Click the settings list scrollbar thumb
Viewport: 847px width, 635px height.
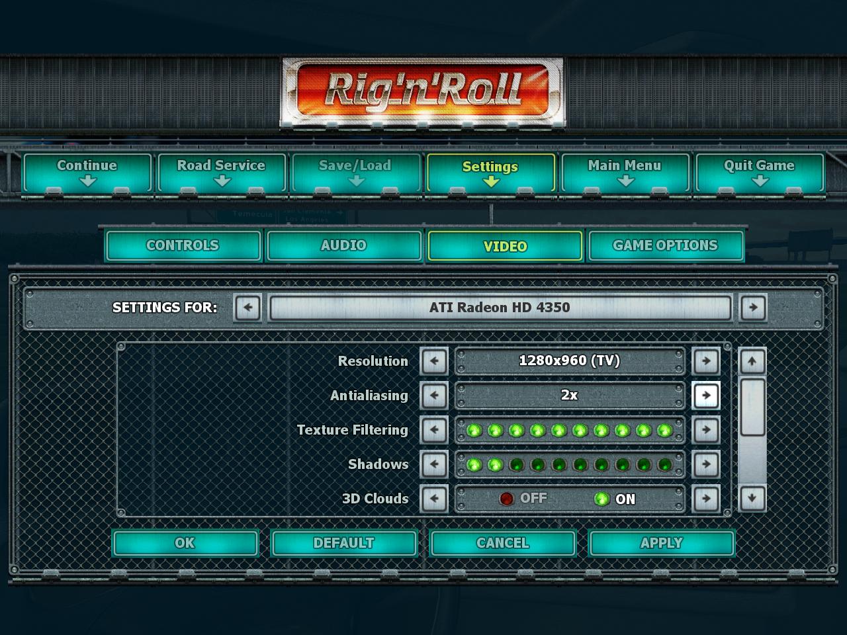click(x=752, y=407)
